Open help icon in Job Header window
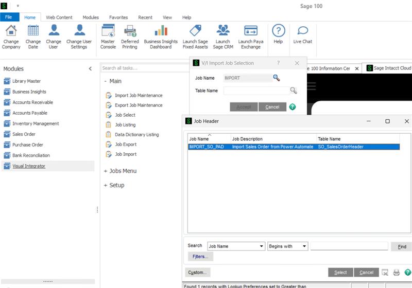This screenshot has height=288, width=412. 408,273
